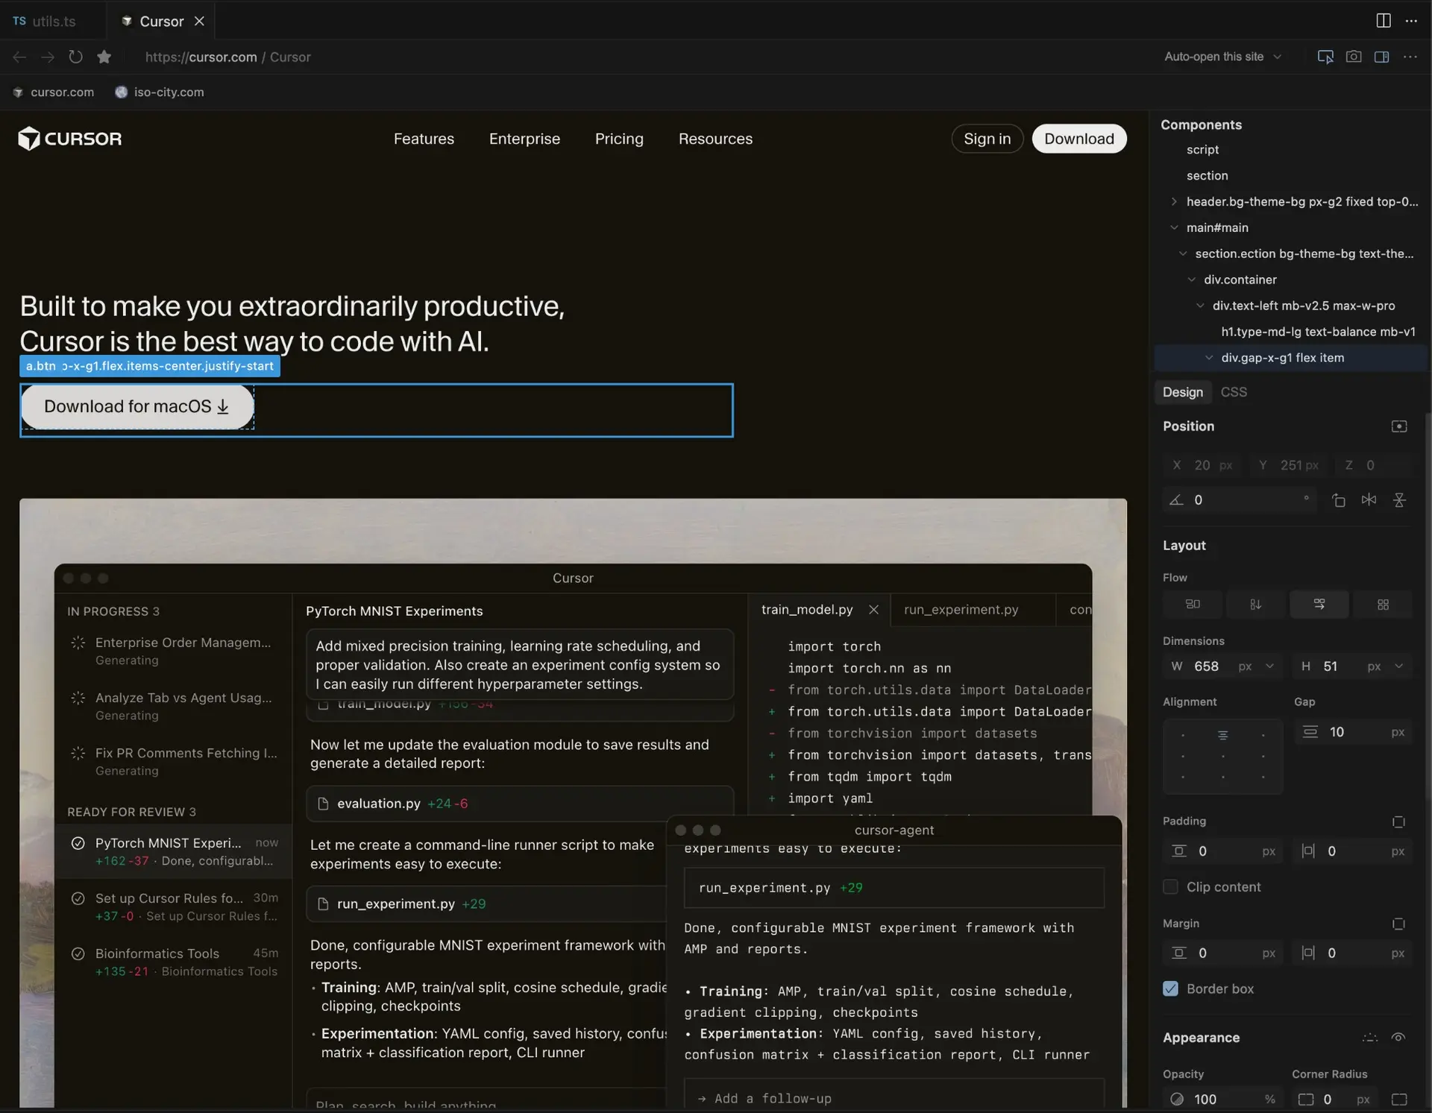The image size is (1432, 1113).
Task: Toggle Appearance visibility with the eye icon
Action: [x=1400, y=1037]
